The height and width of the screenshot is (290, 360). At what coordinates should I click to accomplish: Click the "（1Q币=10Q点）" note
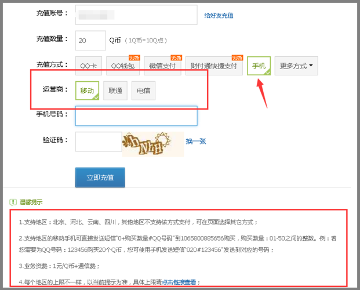[x=146, y=41]
